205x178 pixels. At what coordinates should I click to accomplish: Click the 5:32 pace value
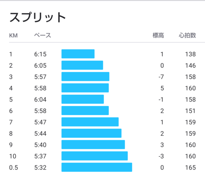(40, 167)
